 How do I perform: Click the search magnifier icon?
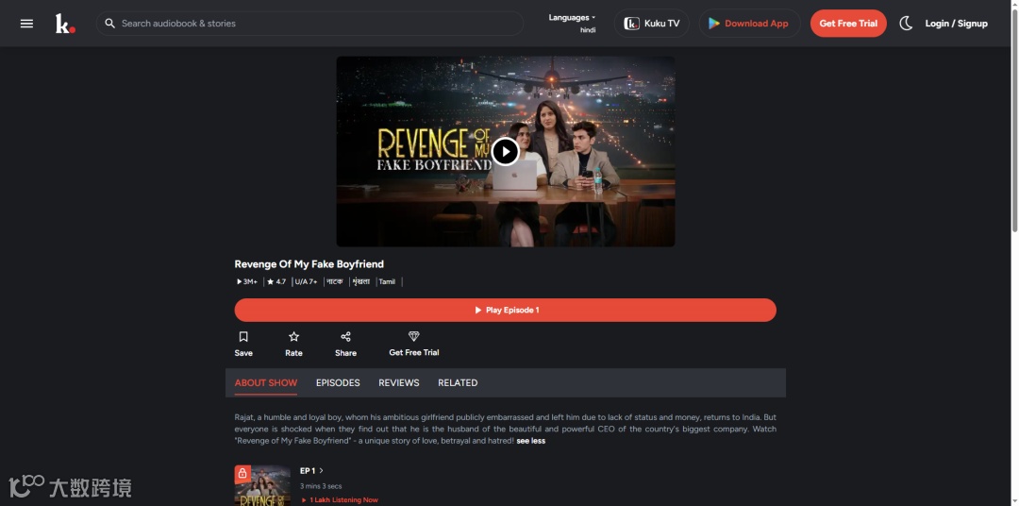tap(109, 24)
